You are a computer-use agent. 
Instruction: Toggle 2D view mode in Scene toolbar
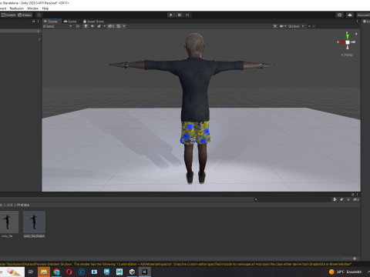(77, 26)
